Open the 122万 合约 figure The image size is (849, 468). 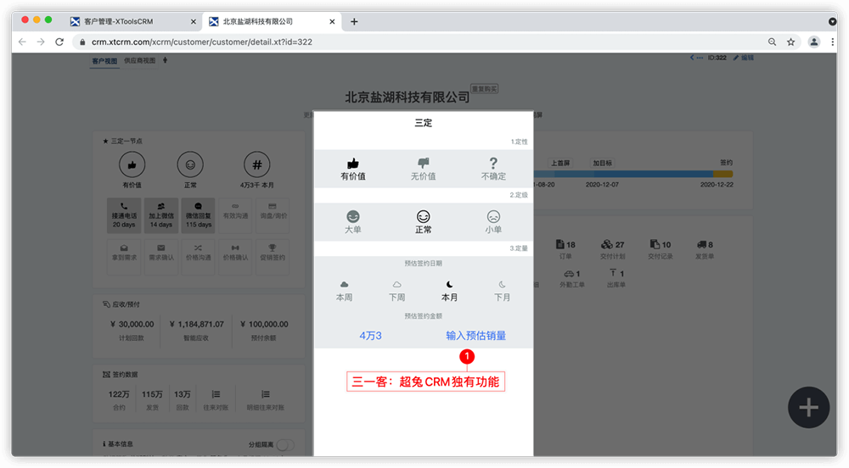[119, 400]
